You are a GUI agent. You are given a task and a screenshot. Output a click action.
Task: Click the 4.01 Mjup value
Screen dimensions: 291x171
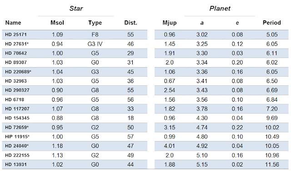[x=170, y=146]
